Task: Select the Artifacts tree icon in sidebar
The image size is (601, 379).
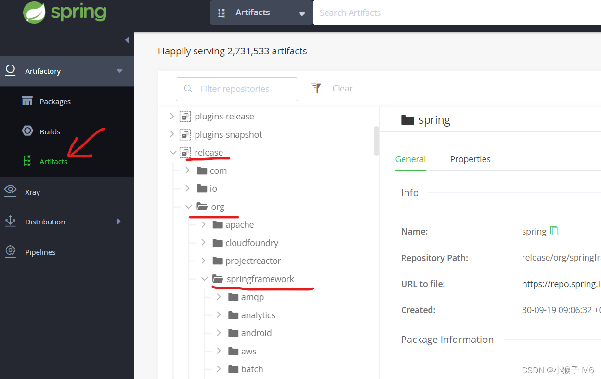Action: 27,161
